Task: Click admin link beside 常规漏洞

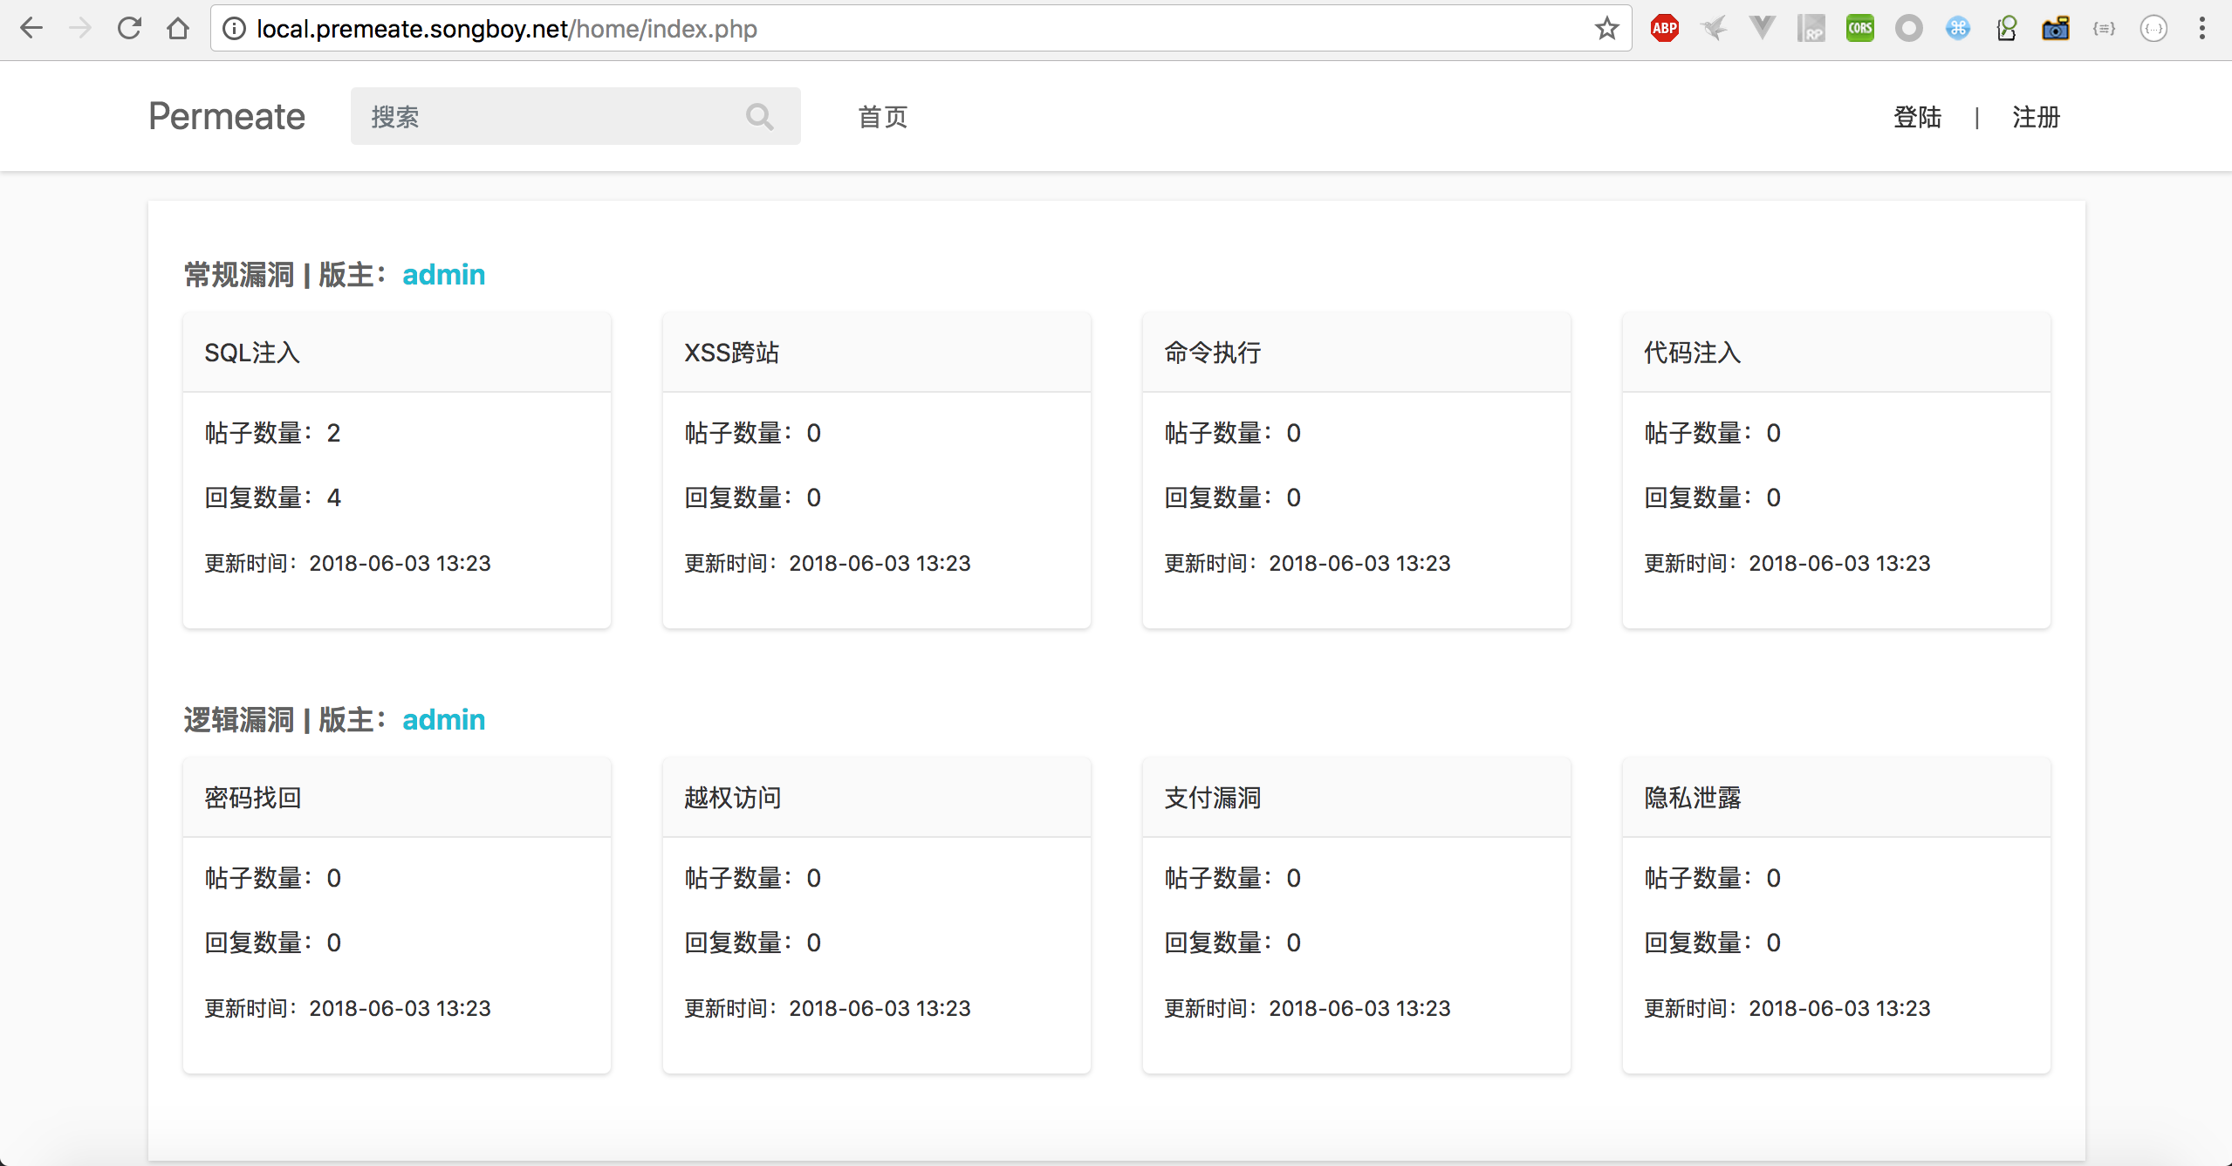Action: [x=443, y=275]
